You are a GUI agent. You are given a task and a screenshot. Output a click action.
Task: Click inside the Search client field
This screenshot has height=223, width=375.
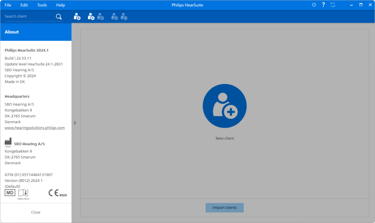pyautogui.click(x=26, y=16)
